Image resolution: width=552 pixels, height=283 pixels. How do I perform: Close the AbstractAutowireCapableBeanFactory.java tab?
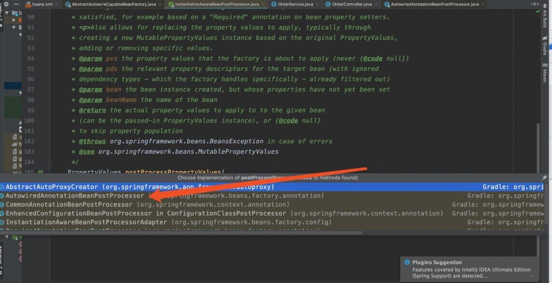160,4
